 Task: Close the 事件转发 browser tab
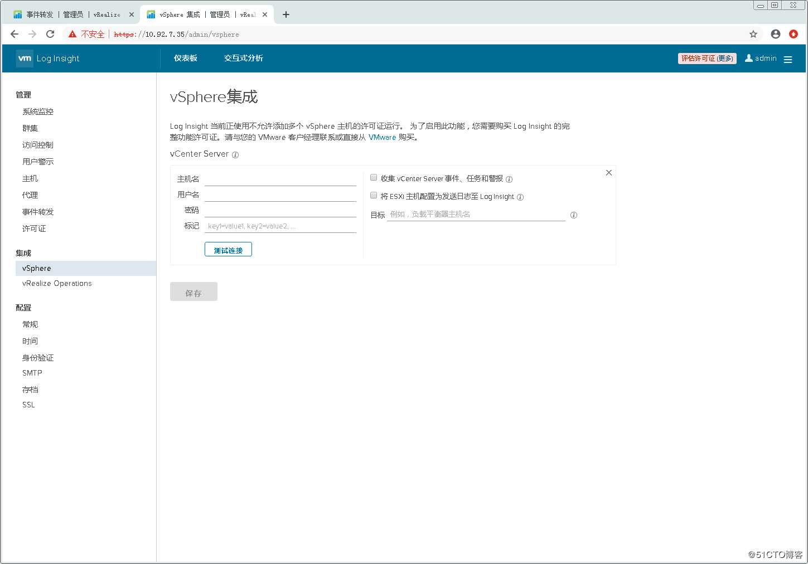click(x=132, y=14)
